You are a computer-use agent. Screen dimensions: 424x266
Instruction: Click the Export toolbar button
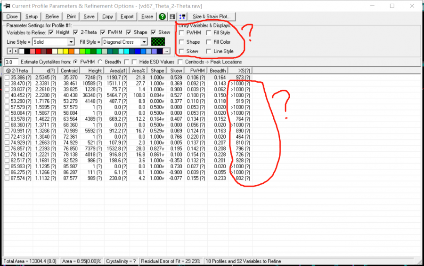pos(127,16)
